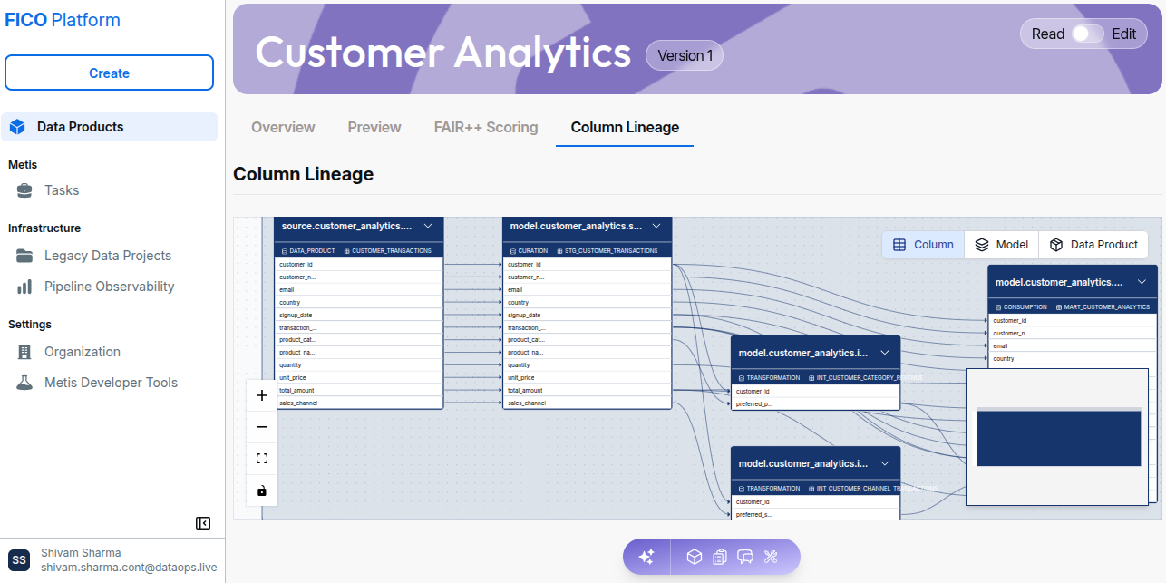
Task: Select signup_date column in STG_CUSTOMER_TRANSACTIONS node
Action: (588, 316)
